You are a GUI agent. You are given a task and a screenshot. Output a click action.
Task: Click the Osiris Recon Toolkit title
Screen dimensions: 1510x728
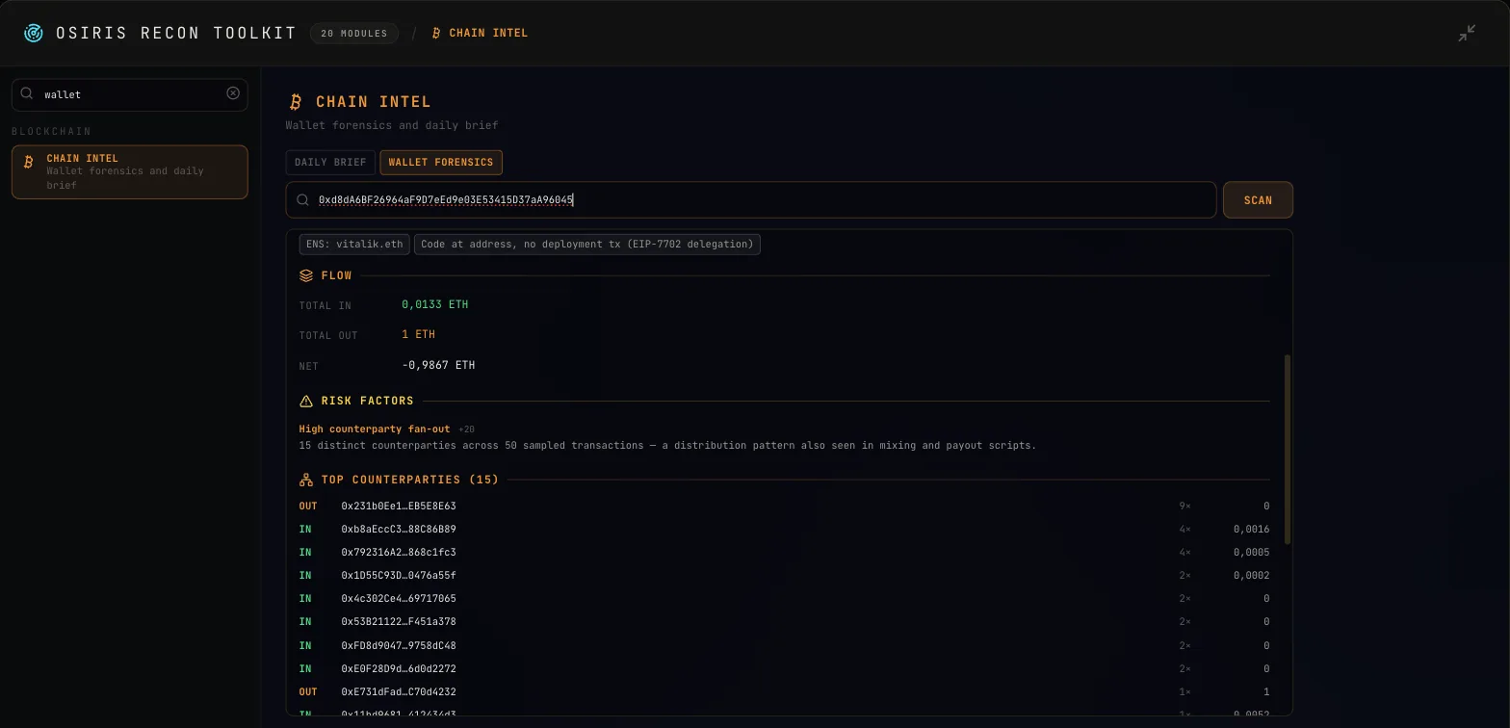pos(176,33)
